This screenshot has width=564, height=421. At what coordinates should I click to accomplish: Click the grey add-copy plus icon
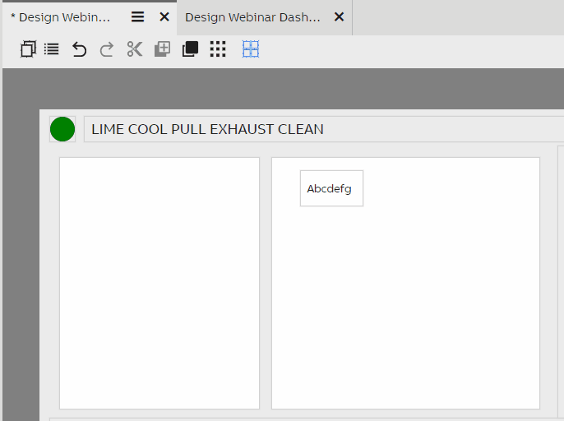tap(162, 49)
